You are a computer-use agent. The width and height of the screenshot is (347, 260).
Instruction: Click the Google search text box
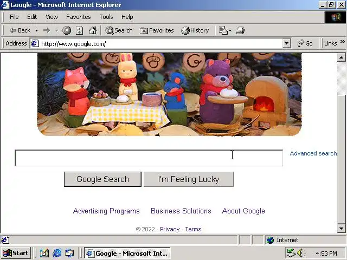click(x=149, y=158)
